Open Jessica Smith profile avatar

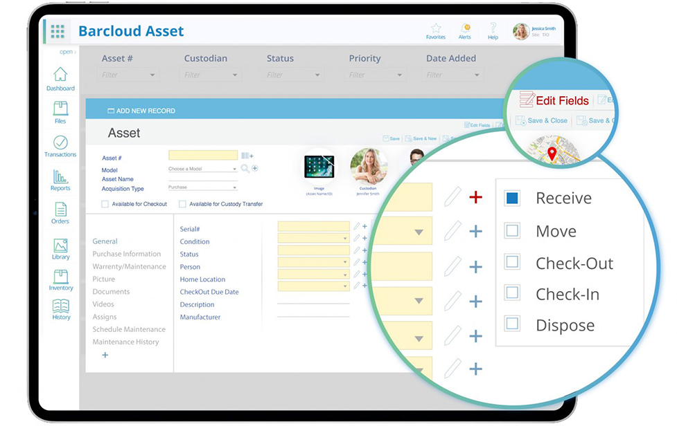click(521, 31)
